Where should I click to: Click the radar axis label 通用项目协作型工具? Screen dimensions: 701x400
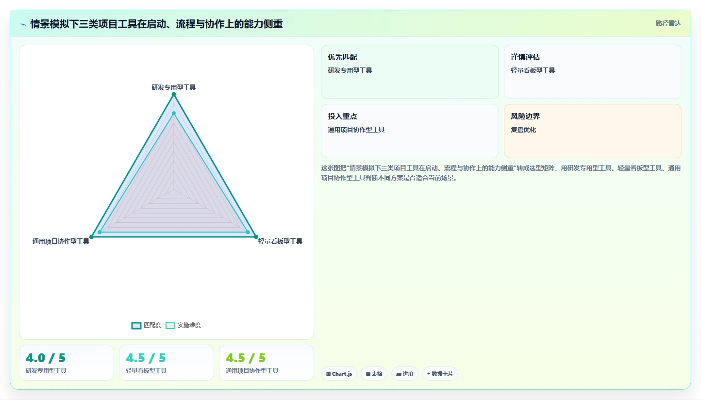pyautogui.click(x=61, y=241)
